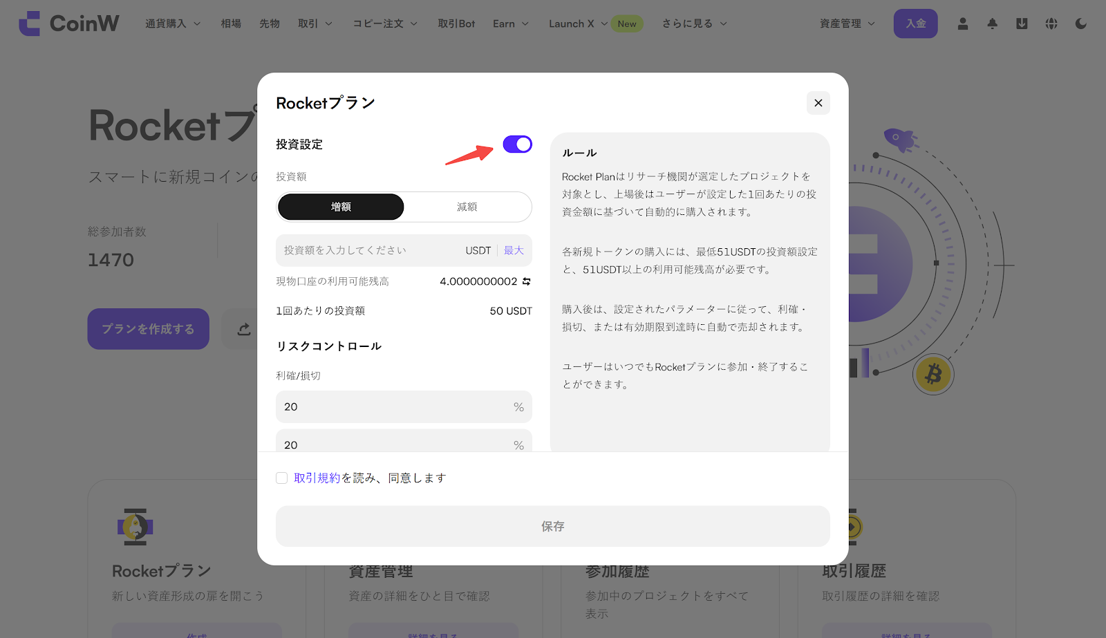Switch to dark mode moon icon
The image size is (1106, 638).
[1081, 24]
